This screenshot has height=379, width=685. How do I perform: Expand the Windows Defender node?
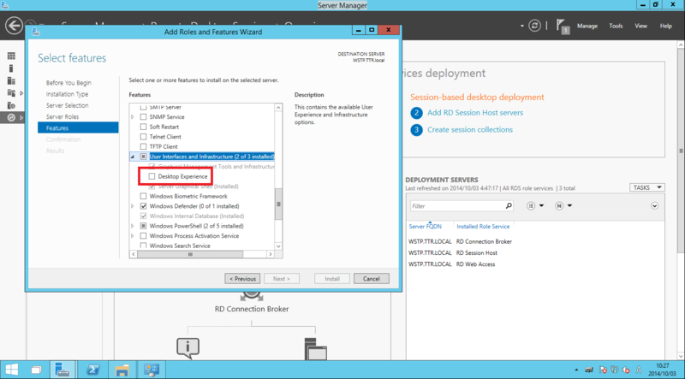133,206
